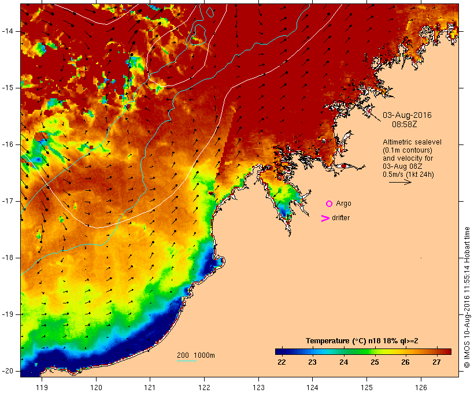Click the cyan 200m contour legend line

pyautogui.click(x=187, y=361)
